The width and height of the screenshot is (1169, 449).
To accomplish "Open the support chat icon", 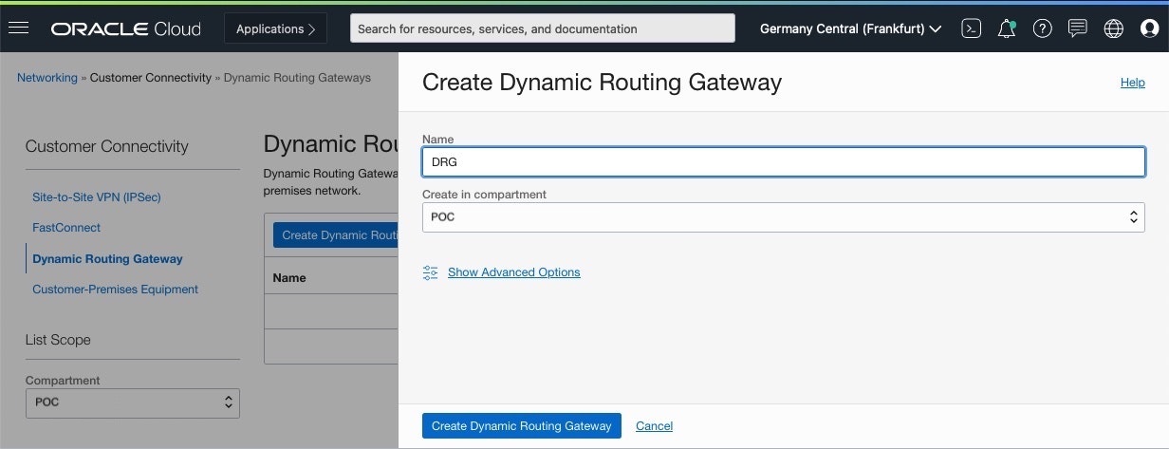I will (x=1078, y=28).
